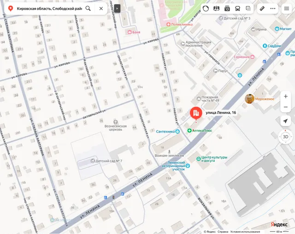
Task: Click the red building marker pin
Action: click(x=196, y=113)
